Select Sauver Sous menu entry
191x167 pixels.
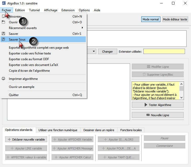(43, 39)
